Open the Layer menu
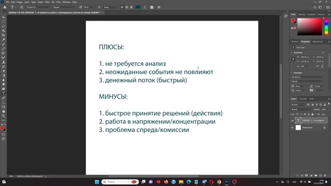Image resolution: width=331 pixels, height=186 pixels. (27, 2)
